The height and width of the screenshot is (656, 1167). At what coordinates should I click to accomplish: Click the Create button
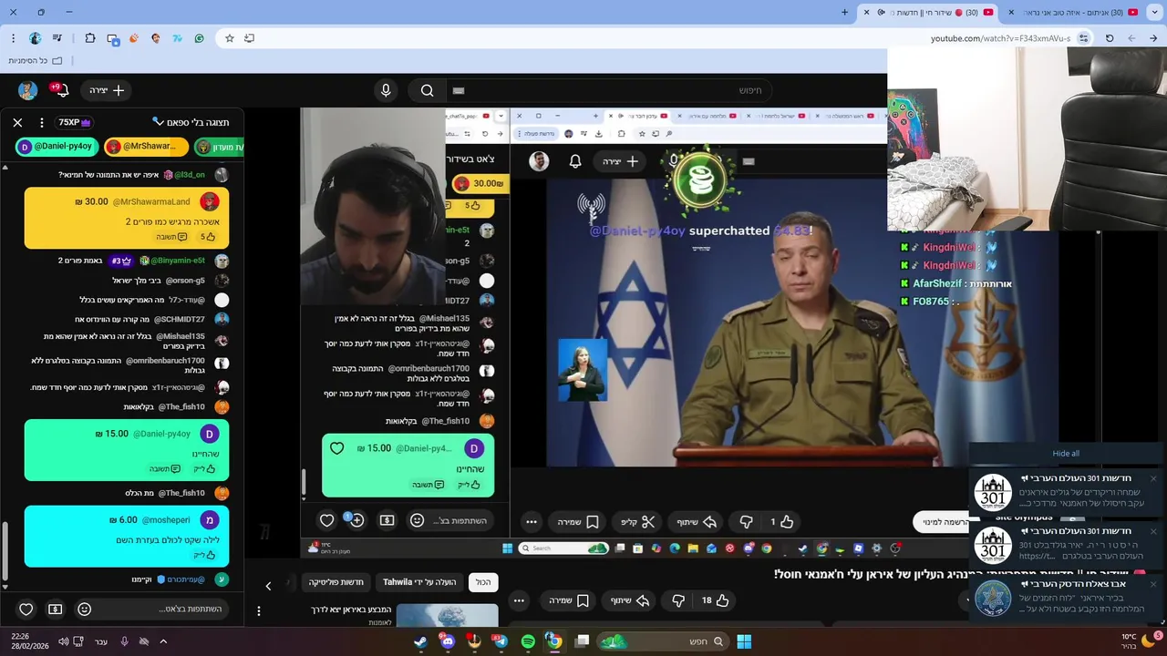pos(106,90)
